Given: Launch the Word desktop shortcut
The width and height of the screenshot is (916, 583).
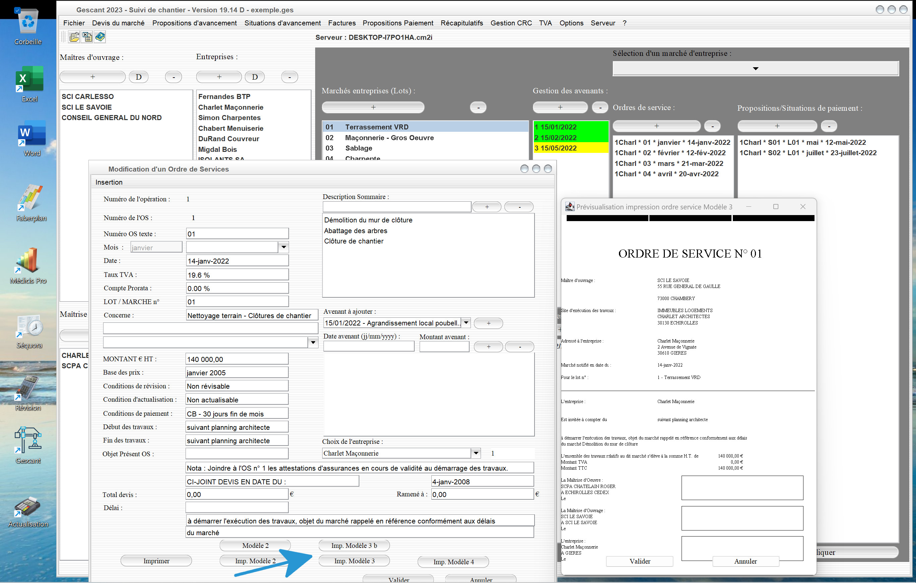Looking at the screenshot, I should (x=31, y=138).
